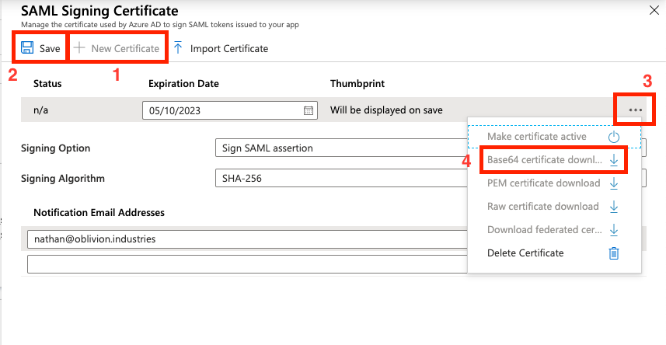Screen dimensions: 666x345
Task: Click the federated certificate download arrow icon
Action: click(x=614, y=230)
